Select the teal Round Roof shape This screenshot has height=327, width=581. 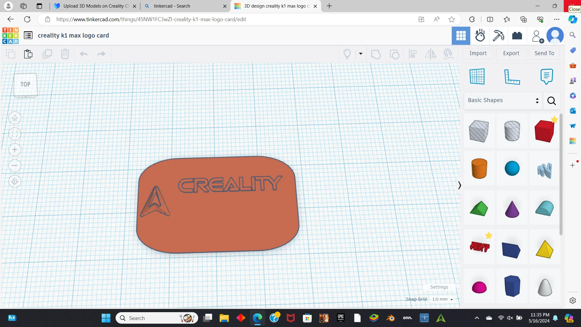pyautogui.click(x=545, y=208)
